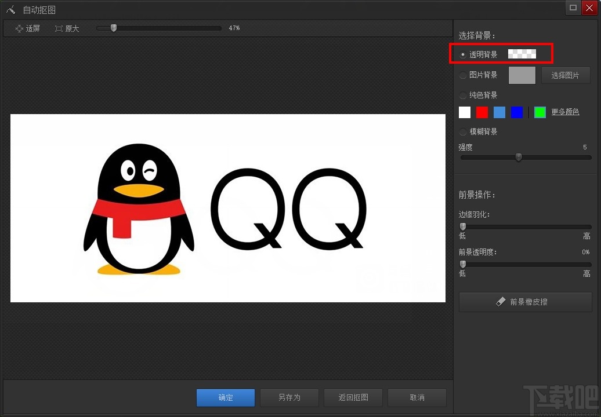
Task: Click the transparent checkerboard preview swatch
Action: (x=522, y=54)
